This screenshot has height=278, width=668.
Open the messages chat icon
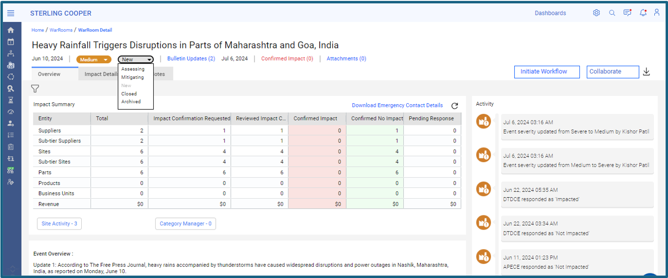(x=627, y=13)
